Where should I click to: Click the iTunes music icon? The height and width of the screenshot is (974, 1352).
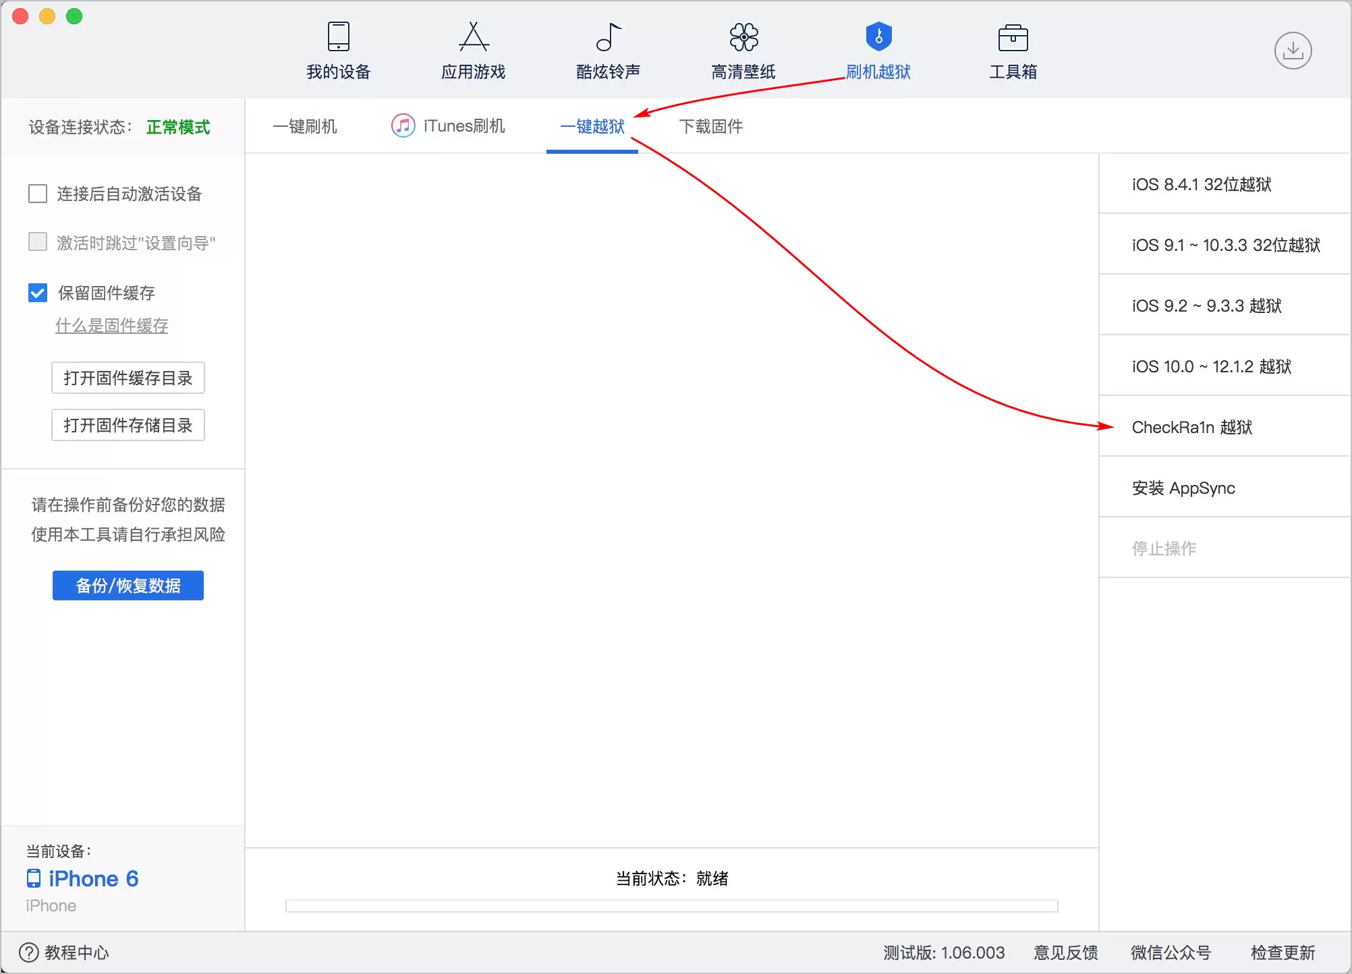[x=403, y=125]
